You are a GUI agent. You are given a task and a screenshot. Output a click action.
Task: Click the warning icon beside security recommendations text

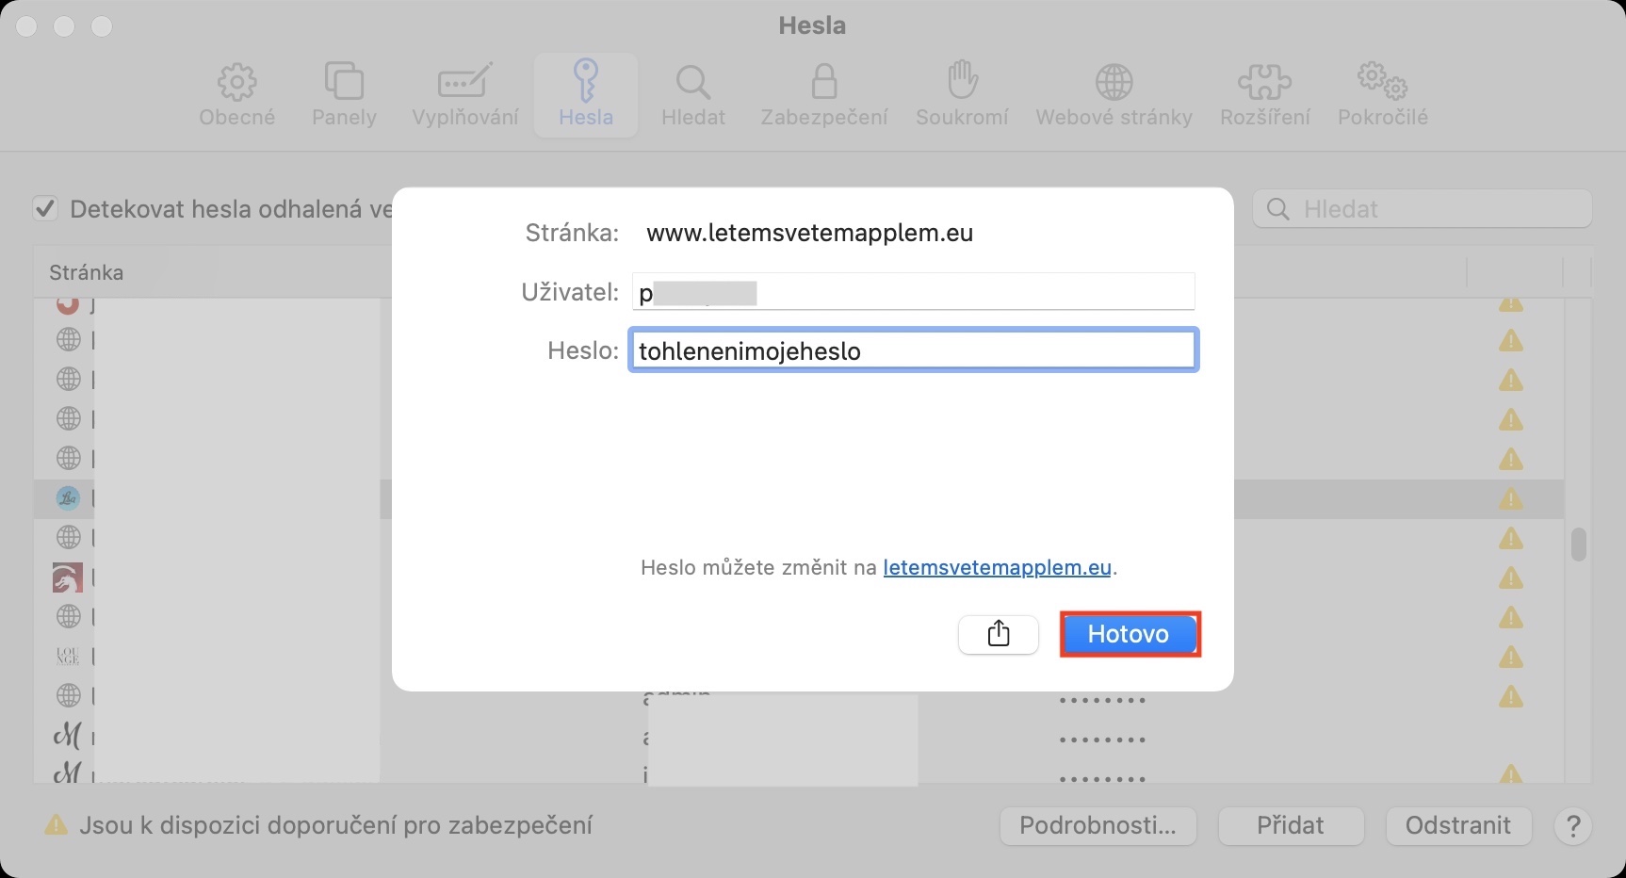56,826
